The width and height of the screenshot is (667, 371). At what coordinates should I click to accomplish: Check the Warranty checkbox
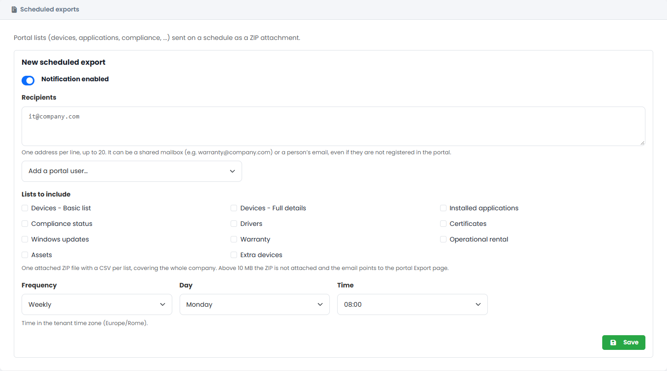pyautogui.click(x=234, y=239)
